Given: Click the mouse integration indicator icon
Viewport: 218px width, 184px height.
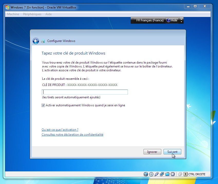Looking at the screenshot, I should click(180, 174).
